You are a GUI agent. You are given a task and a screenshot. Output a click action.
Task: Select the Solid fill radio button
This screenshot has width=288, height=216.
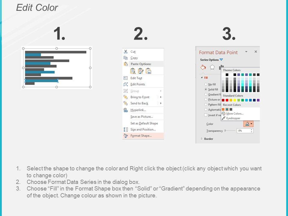pyautogui.click(x=206, y=89)
